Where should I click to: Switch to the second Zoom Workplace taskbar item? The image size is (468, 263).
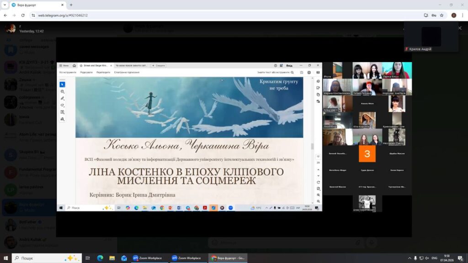click(x=186, y=258)
